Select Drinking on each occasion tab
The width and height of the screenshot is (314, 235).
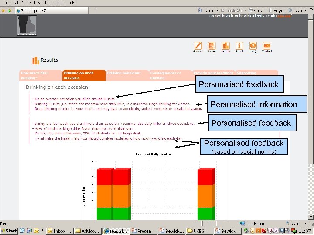tap(84, 75)
